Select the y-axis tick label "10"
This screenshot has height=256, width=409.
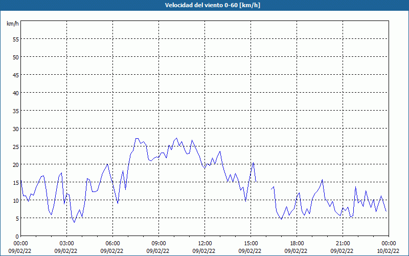[x=16, y=200]
